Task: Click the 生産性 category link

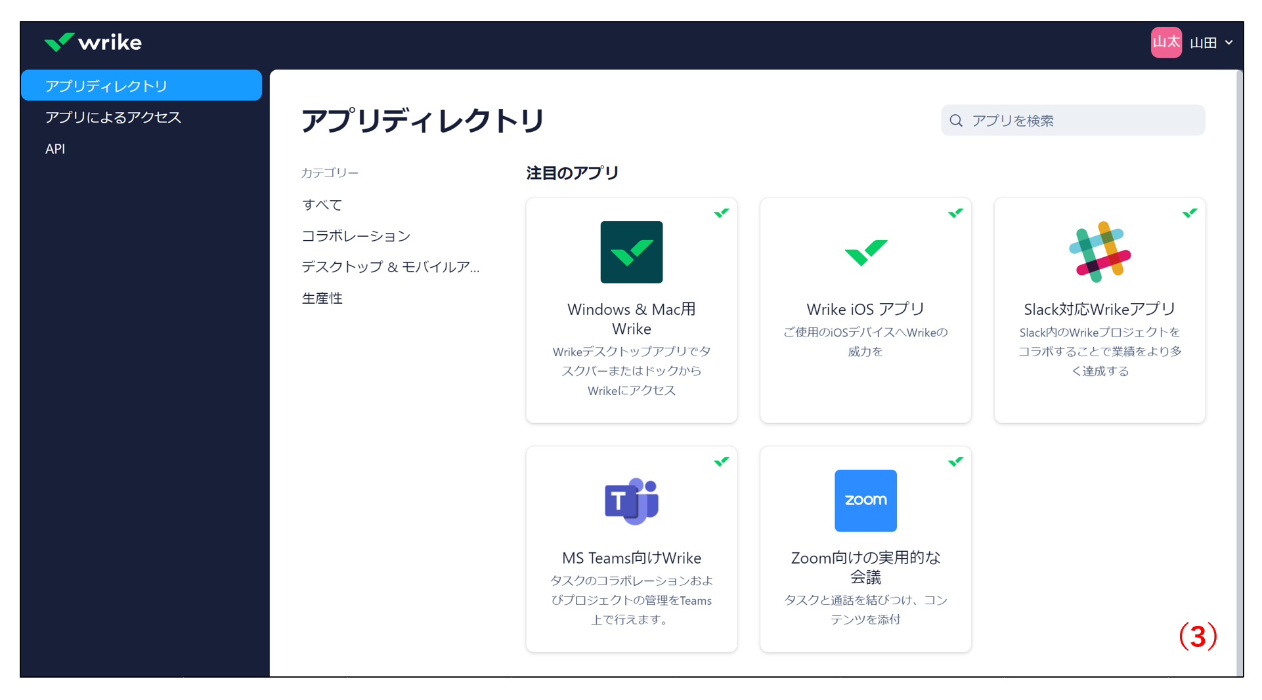Action: 321,297
